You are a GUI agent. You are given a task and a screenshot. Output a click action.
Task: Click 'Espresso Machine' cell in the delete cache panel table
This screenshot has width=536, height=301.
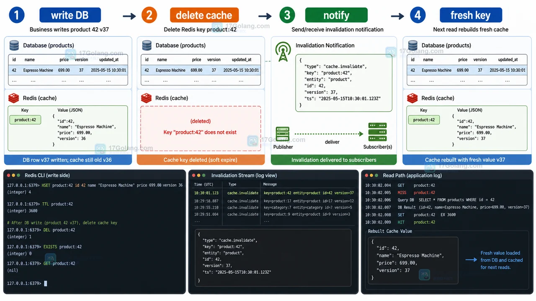pyautogui.click(x=170, y=70)
